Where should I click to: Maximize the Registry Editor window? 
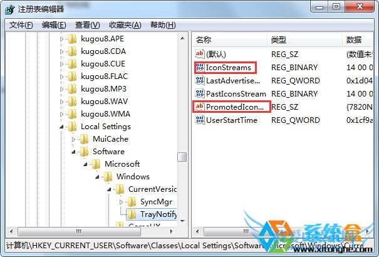336,6
